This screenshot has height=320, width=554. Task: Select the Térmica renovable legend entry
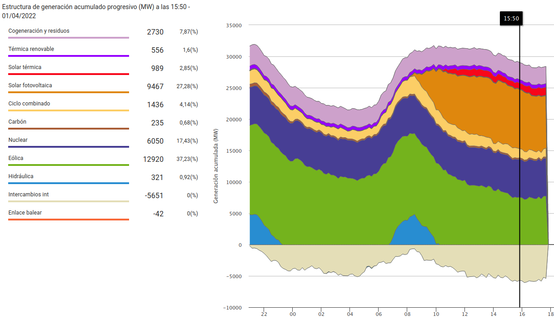(x=31, y=49)
